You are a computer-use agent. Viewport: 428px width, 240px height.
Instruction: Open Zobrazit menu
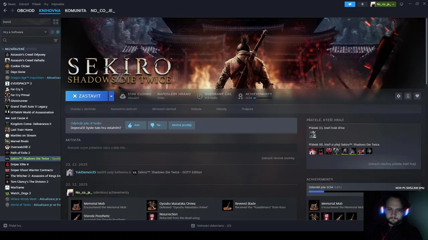tap(24, 4)
